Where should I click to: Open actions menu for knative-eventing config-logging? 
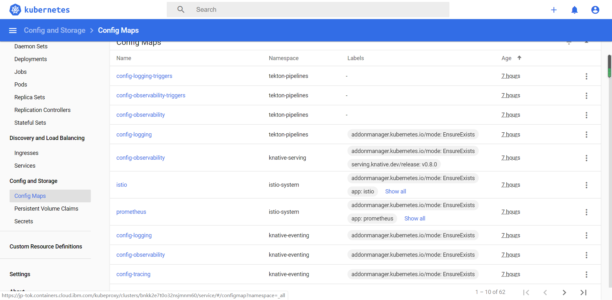pyautogui.click(x=586, y=235)
